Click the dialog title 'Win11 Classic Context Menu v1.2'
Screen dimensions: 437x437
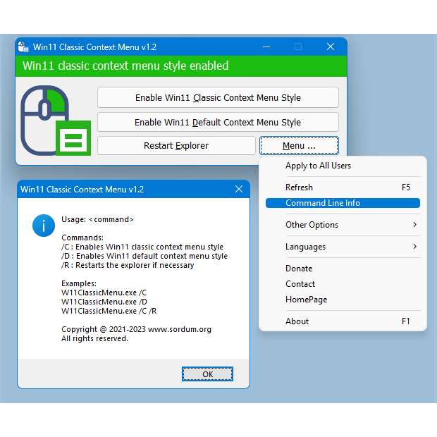tap(82, 190)
